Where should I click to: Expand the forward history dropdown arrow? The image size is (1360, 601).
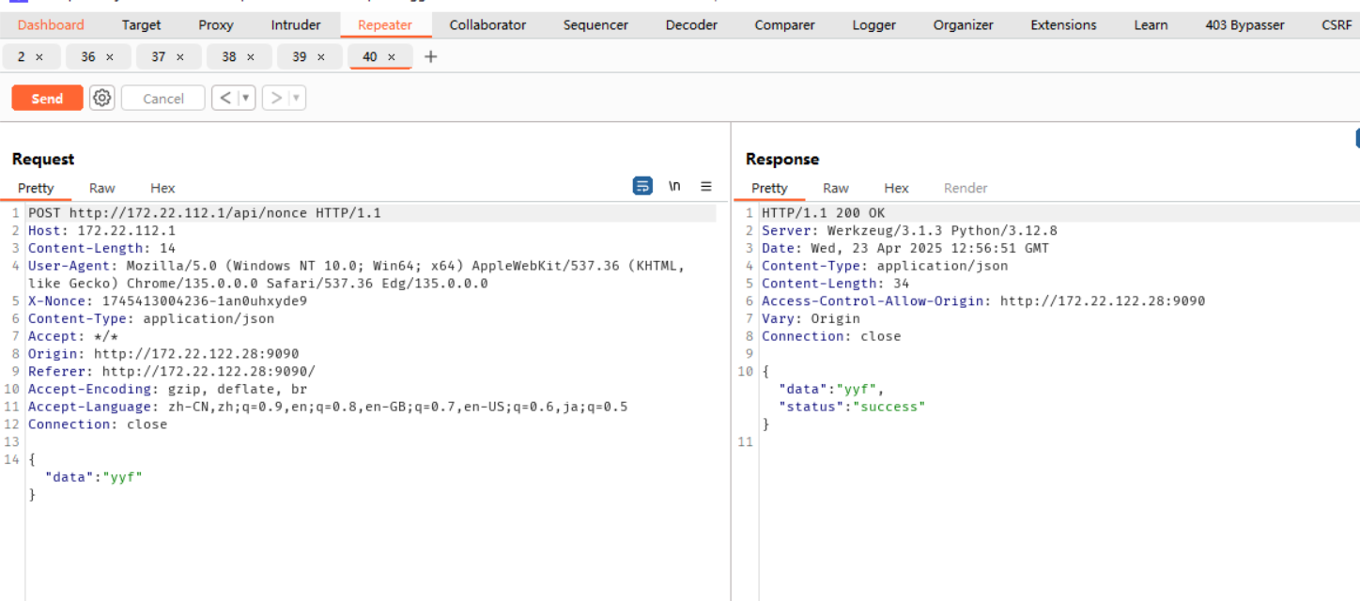click(297, 98)
